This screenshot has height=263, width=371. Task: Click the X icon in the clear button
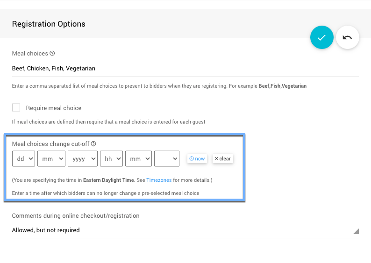(x=216, y=159)
